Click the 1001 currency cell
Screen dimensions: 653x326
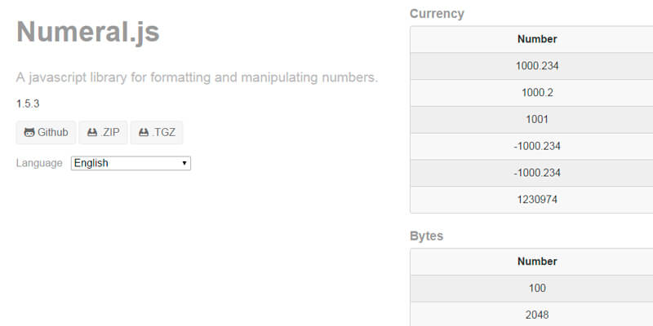(x=537, y=120)
